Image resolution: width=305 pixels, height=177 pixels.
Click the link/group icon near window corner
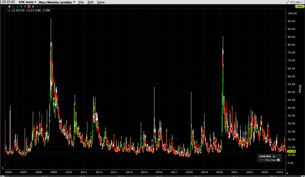[293, 2]
